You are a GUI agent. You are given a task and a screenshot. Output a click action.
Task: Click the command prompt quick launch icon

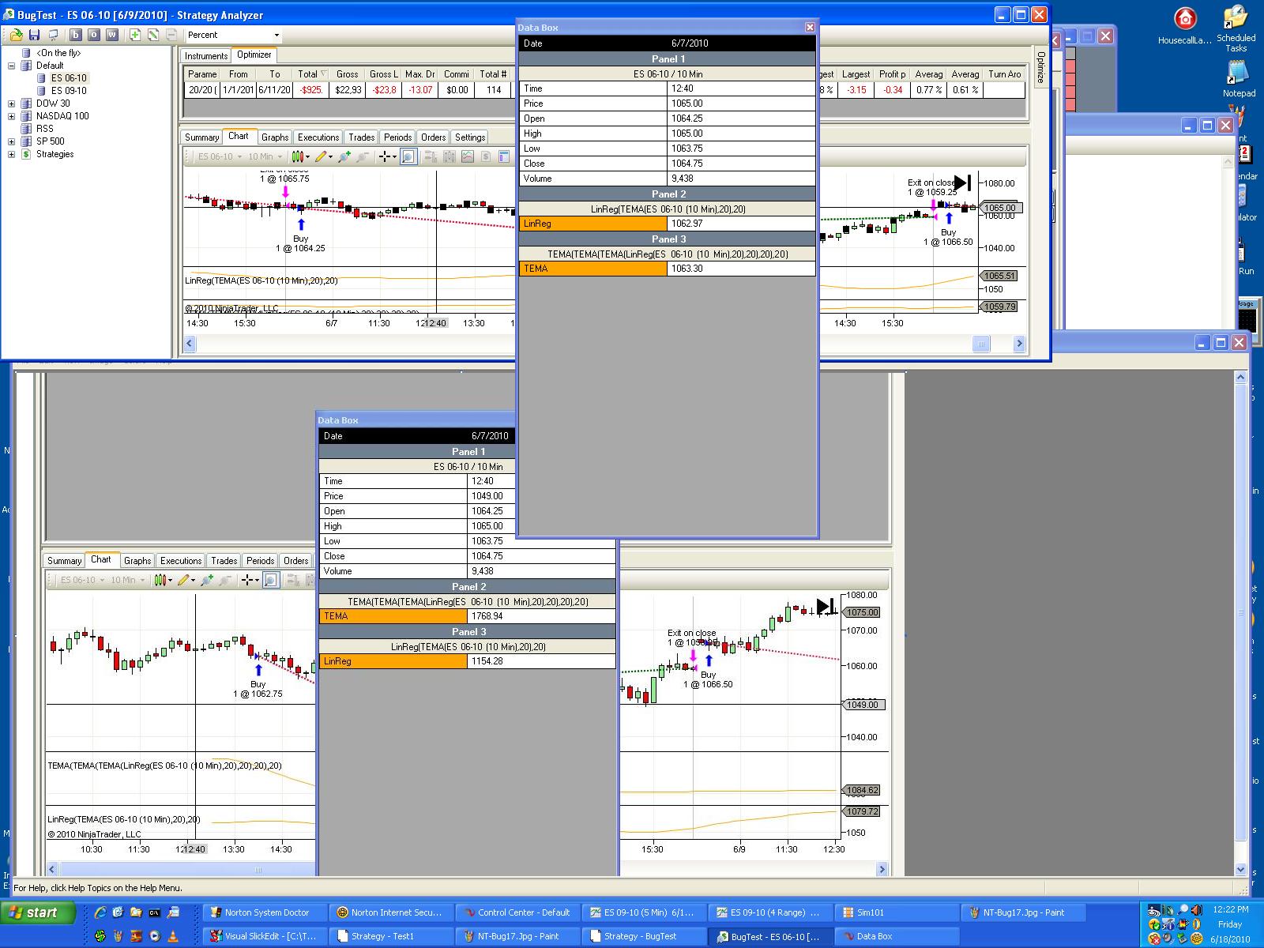click(154, 912)
